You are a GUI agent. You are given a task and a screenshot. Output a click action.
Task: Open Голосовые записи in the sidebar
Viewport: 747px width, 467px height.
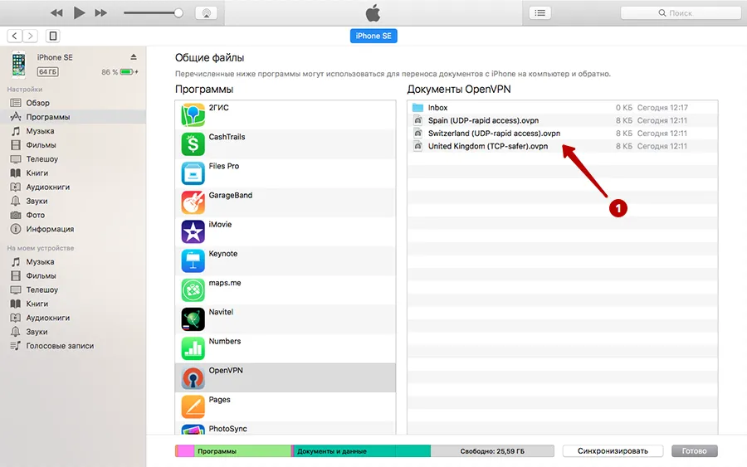(73, 346)
